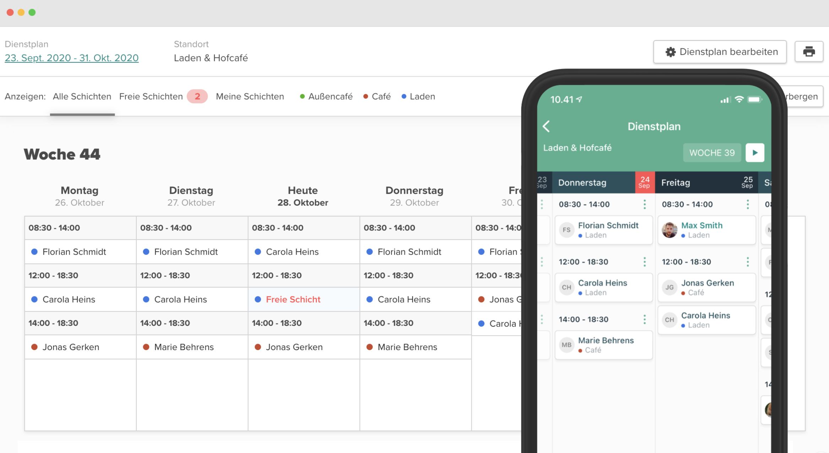Open the date range 23. Sept. 2020 - 31. Okt. 2020
The image size is (829, 453).
(x=71, y=58)
